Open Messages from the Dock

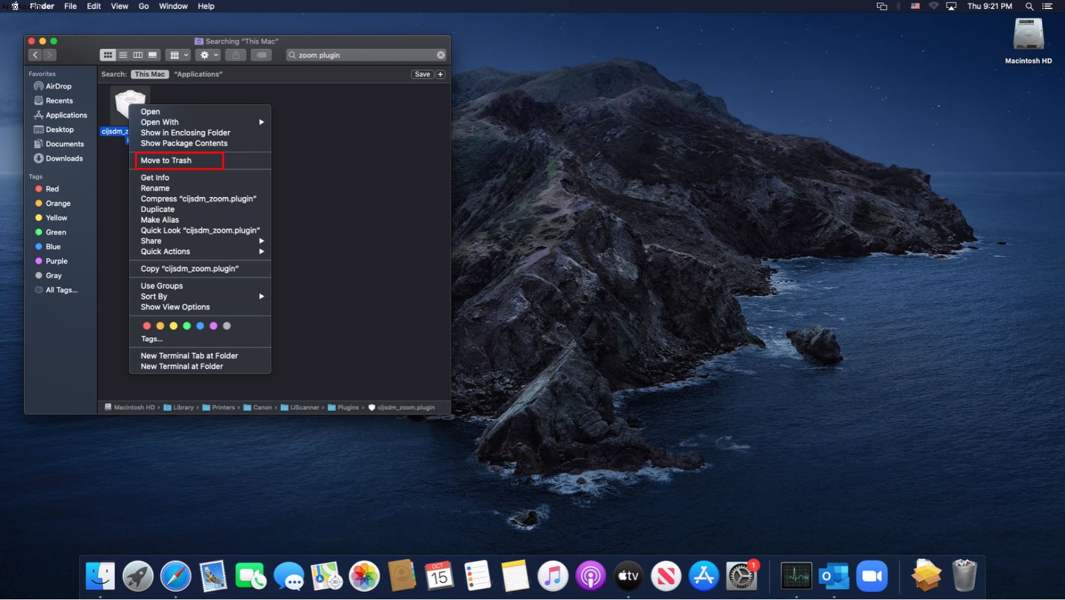tap(289, 576)
